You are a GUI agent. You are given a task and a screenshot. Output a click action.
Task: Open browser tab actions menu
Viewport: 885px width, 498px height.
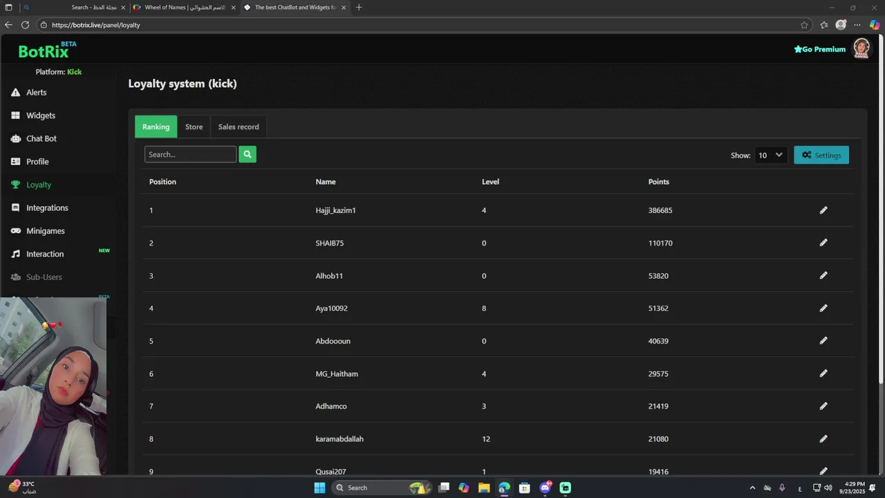[8, 8]
